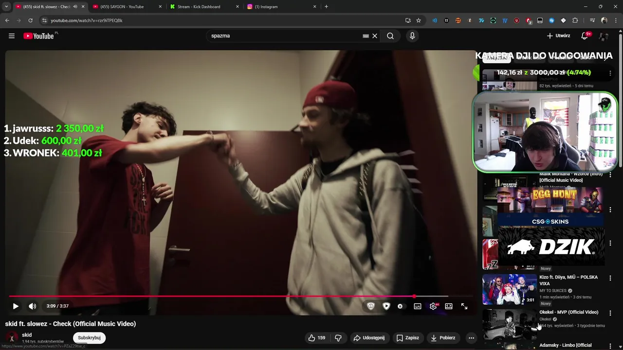This screenshot has height=350, width=623.
Task: Mute the video with the speaker icon
Action: pyautogui.click(x=32, y=306)
